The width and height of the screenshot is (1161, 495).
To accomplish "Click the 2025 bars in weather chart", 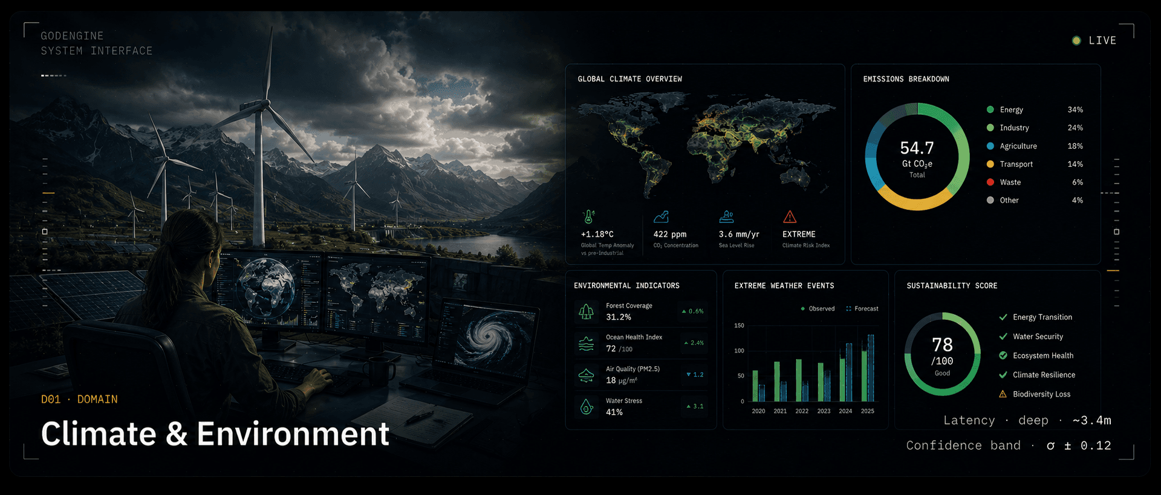I will pyautogui.click(x=868, y=368).
